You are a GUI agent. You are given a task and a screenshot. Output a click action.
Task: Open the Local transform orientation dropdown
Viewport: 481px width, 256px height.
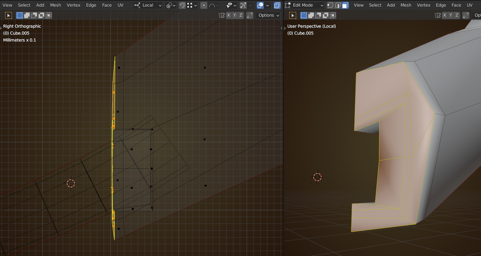pyautogui.click(x=148, y=5)
